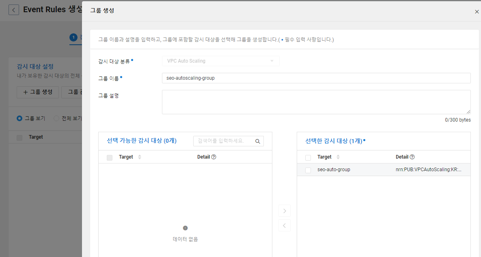This screenshot has height=257, width=481.
Task: Check the seo-auto-group row checkbox
Action: point(308,170)
